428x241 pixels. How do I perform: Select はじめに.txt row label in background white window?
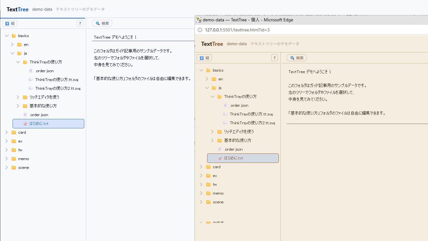point(39,124)
